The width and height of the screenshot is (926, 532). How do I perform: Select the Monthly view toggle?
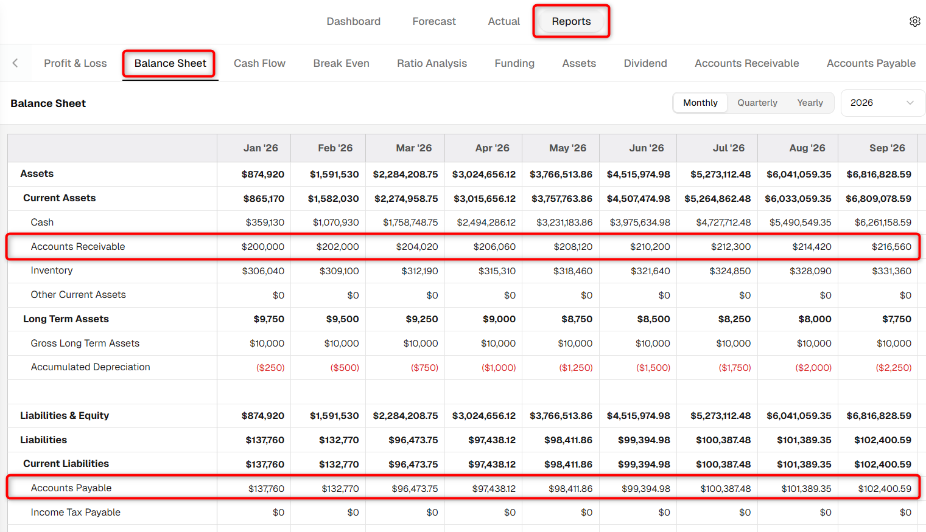coord(700,103)
